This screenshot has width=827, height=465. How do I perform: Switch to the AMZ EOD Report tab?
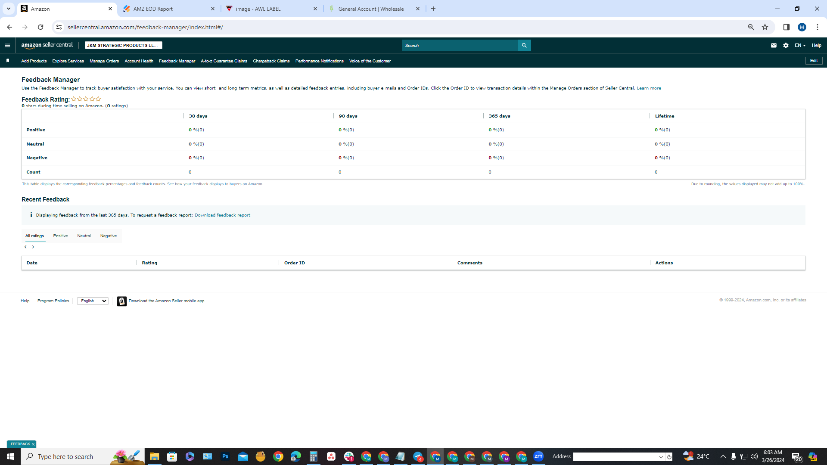[169, 9]
